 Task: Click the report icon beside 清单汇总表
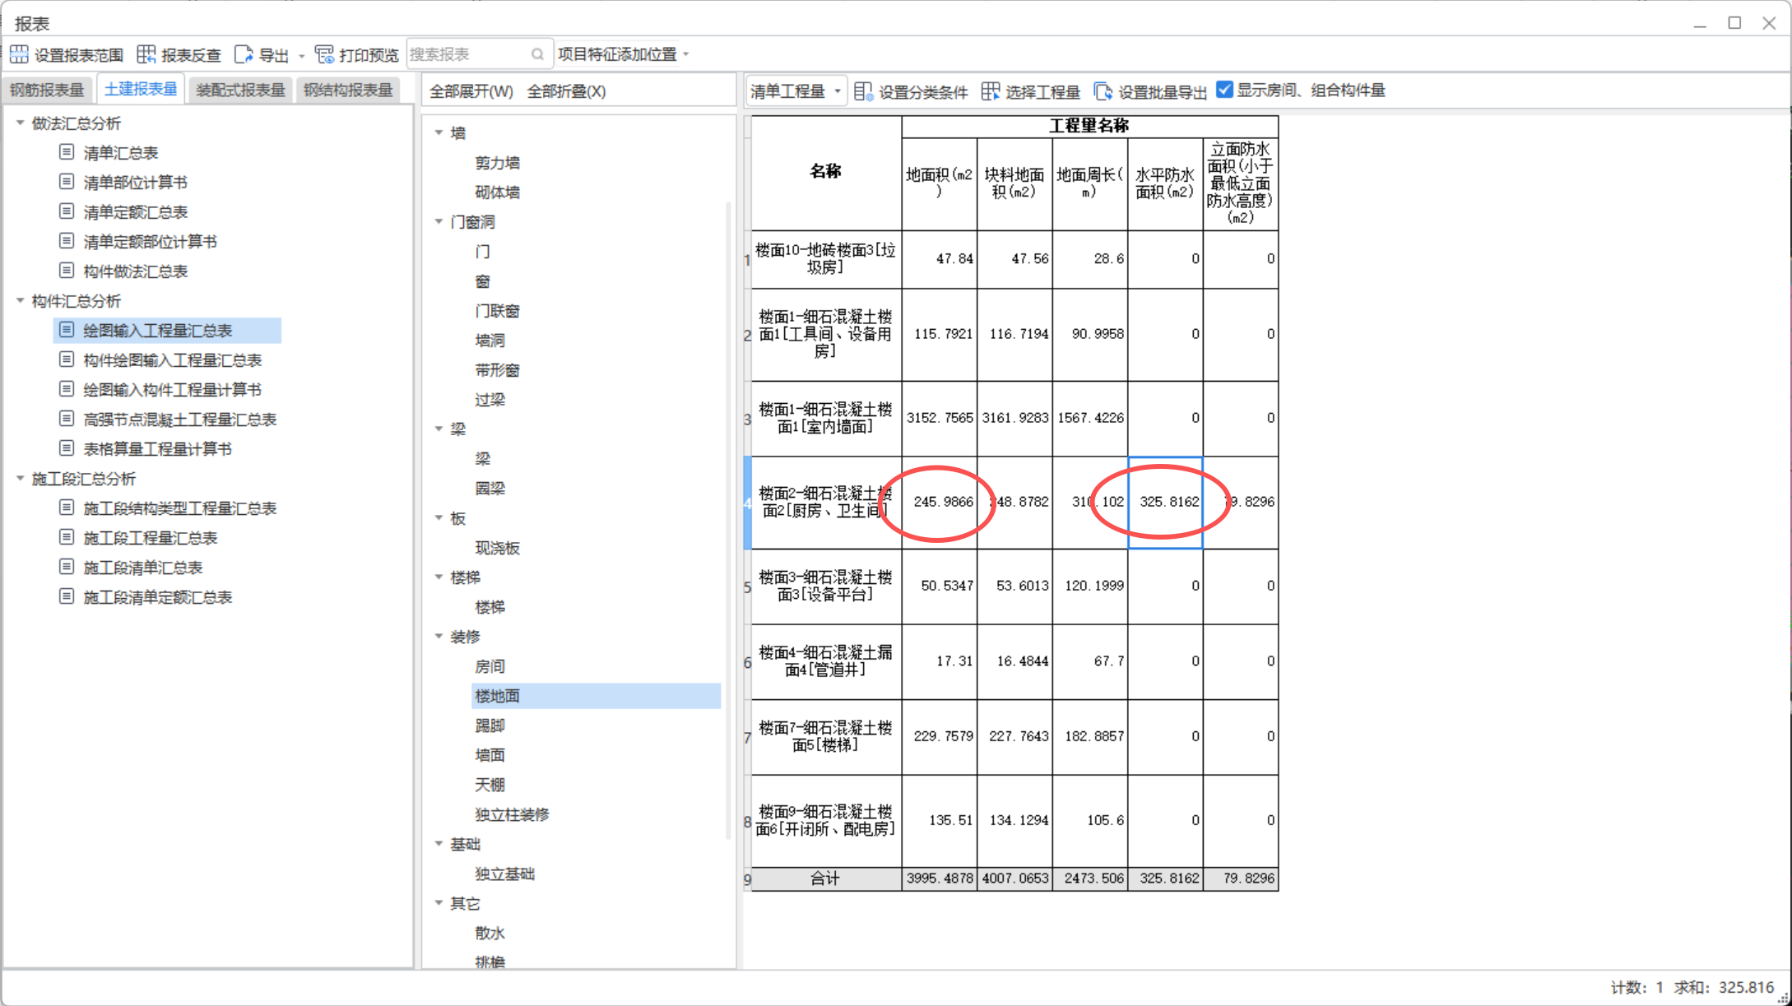pos(67,151)
